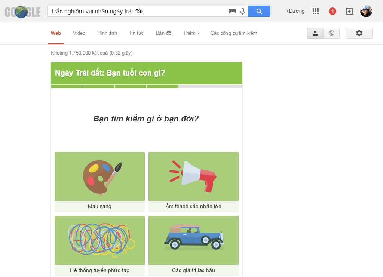
Task: View the red notification badge
Action: 332,11
